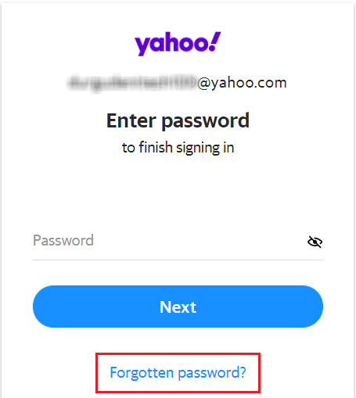356x398 pixels.
Task: Click the exclamation mark of the Yahoo logo
Action: pos(215,41)
